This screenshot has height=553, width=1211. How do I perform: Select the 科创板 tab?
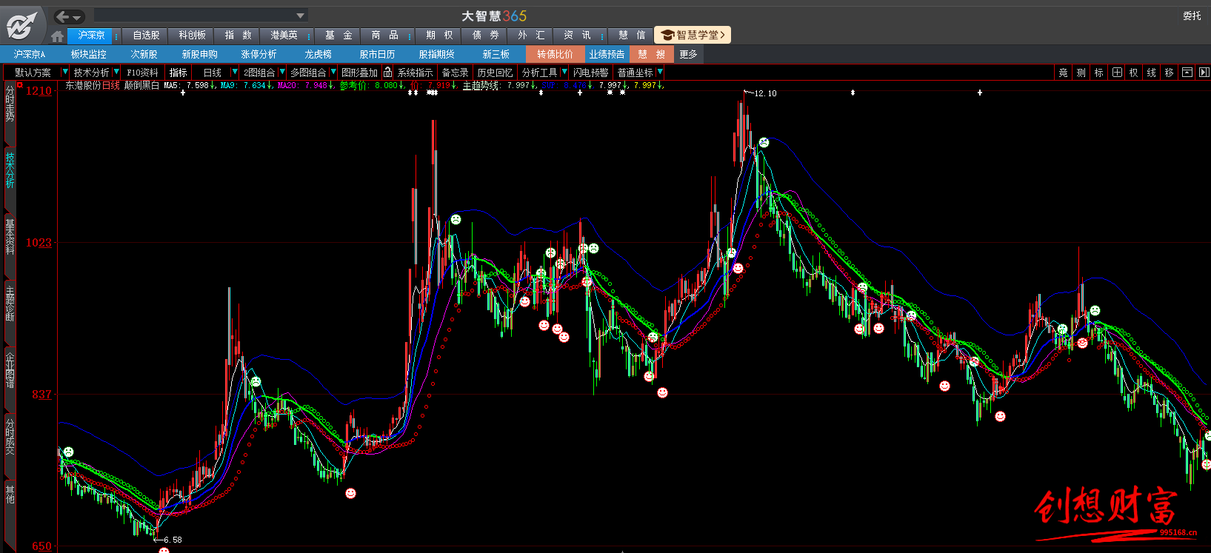[x=192, y=36]
